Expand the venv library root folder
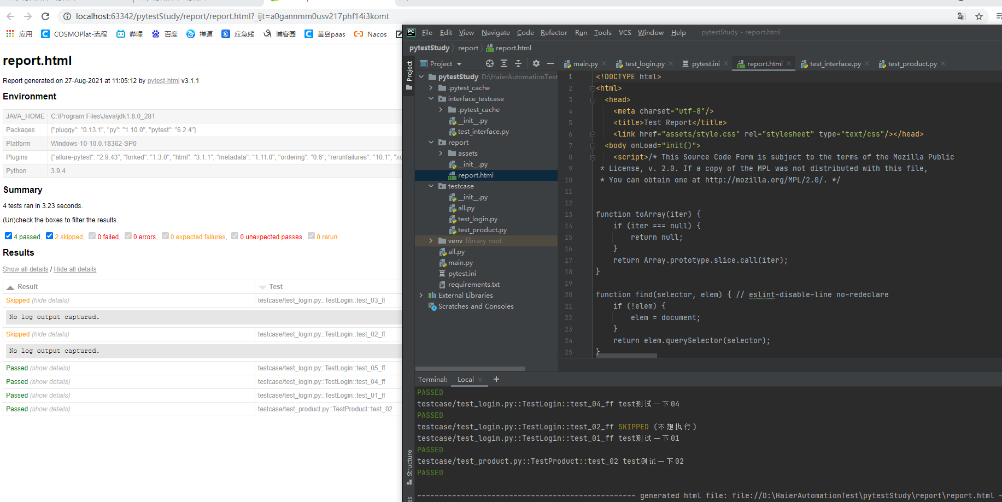 point(431,241)
